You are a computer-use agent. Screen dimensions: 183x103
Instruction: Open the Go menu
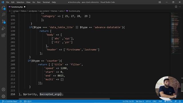[34, 2]
